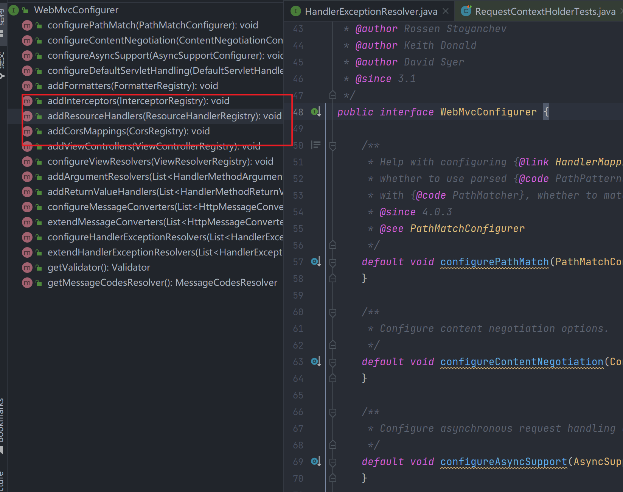Toggle rendered doc view icon on line 50

point(315,145)
